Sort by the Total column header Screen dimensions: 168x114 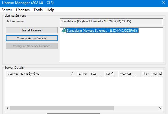pos(111,74)
